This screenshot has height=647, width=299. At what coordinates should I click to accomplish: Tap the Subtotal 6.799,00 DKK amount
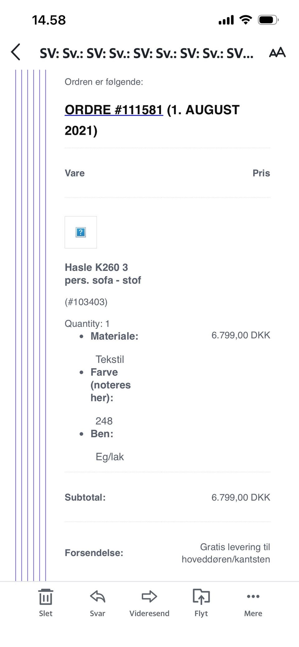[x=241, y=497]
